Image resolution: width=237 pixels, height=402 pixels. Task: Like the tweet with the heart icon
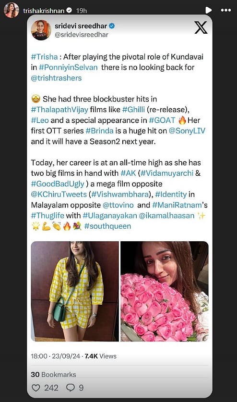36,388
